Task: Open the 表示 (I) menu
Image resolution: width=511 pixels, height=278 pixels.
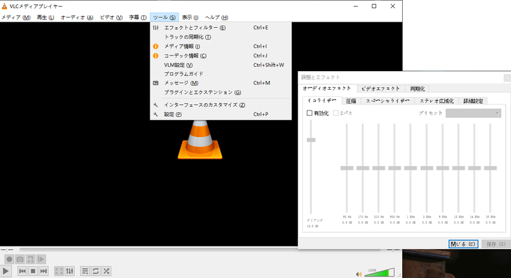Action: click(x=190, y=17)
